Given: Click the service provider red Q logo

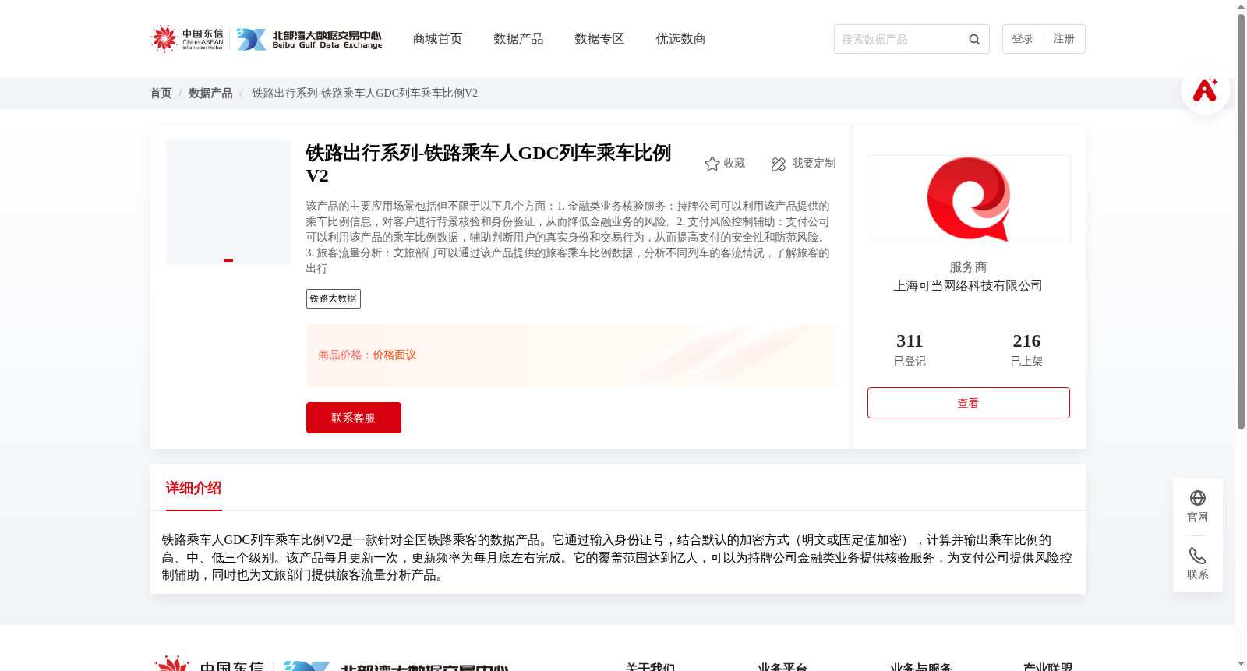Looking at the screenshot, I should [969, 199].
